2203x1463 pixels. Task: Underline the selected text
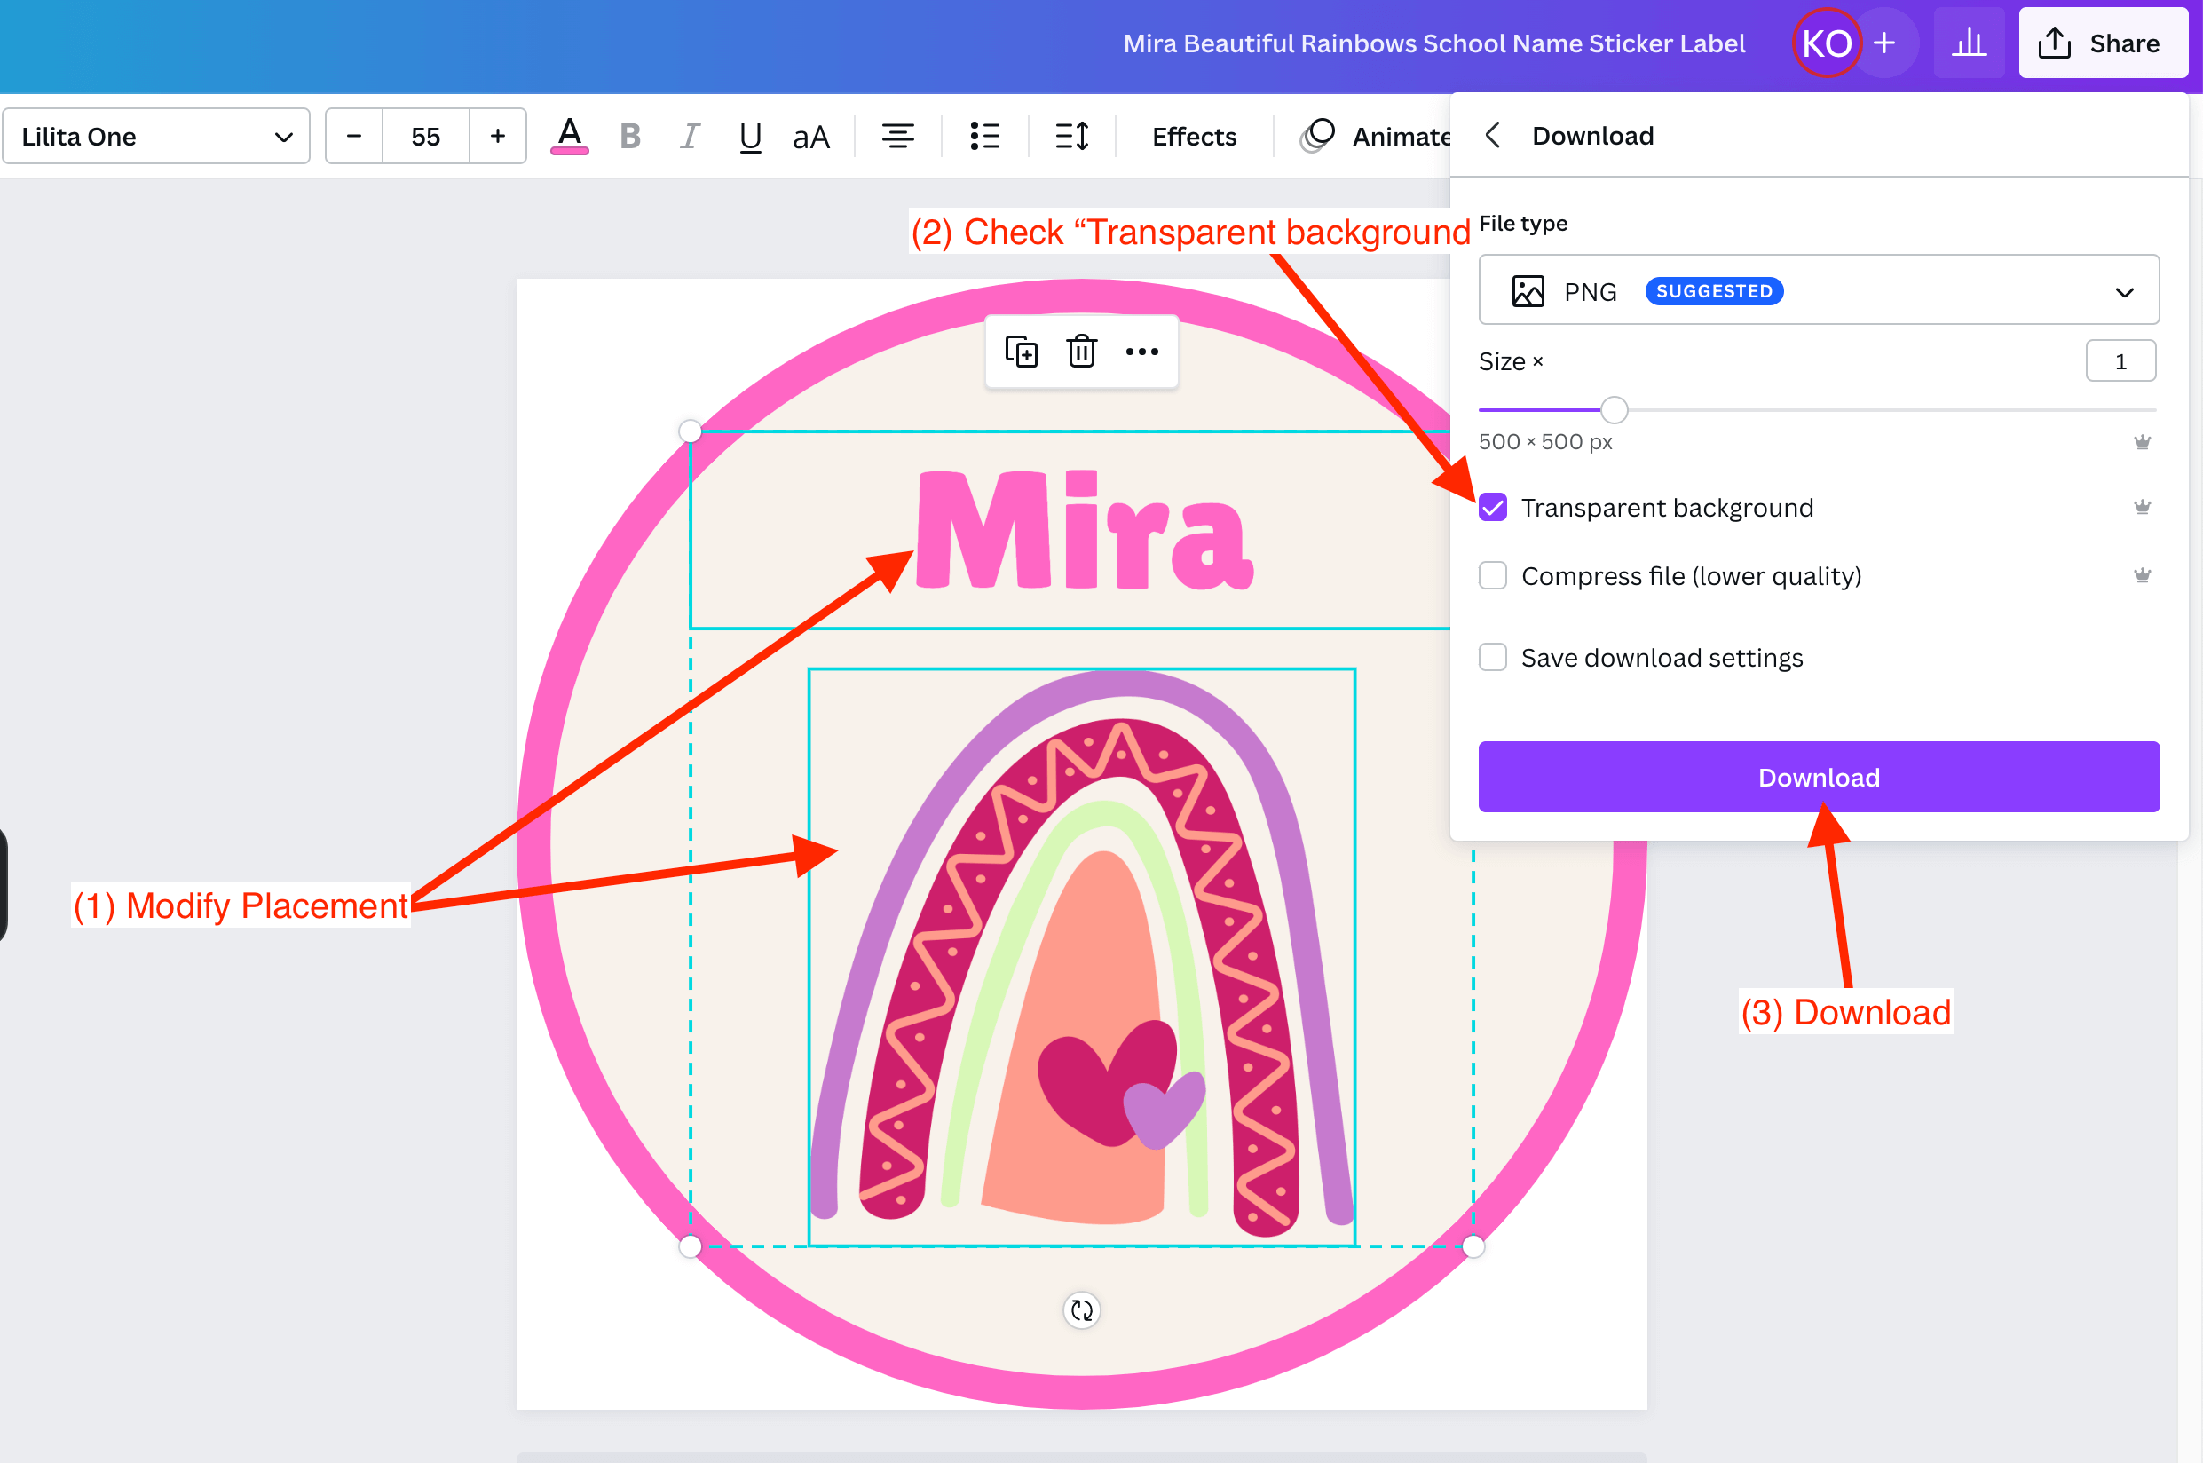click(750, 137)
